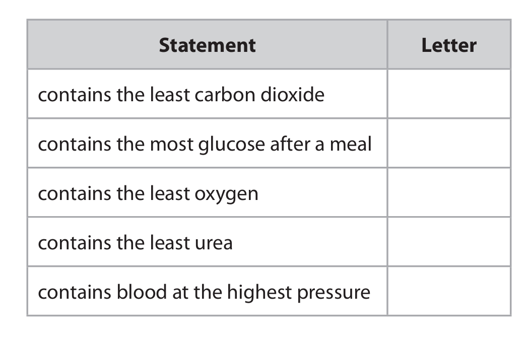Select the 'contains the least oxygen' statement
530x337 pixels.
click(148, 193)
